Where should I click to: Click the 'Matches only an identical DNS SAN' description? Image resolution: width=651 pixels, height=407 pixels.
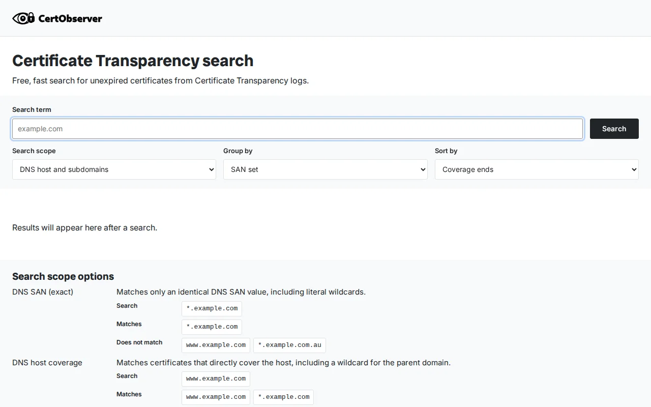click(241, 292)
